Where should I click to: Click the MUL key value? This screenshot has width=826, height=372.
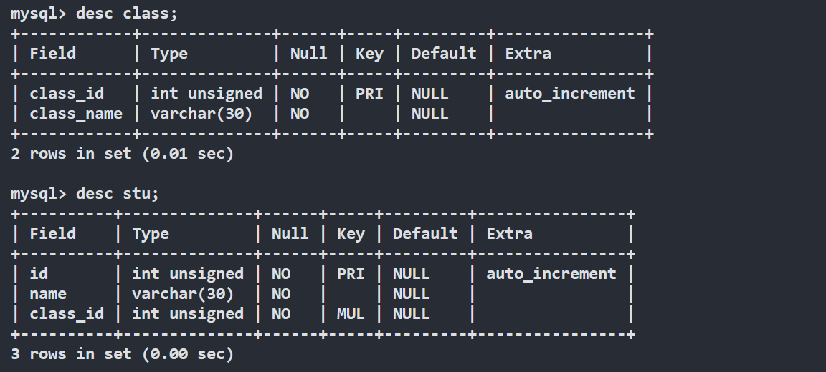(x=351, y=314)
